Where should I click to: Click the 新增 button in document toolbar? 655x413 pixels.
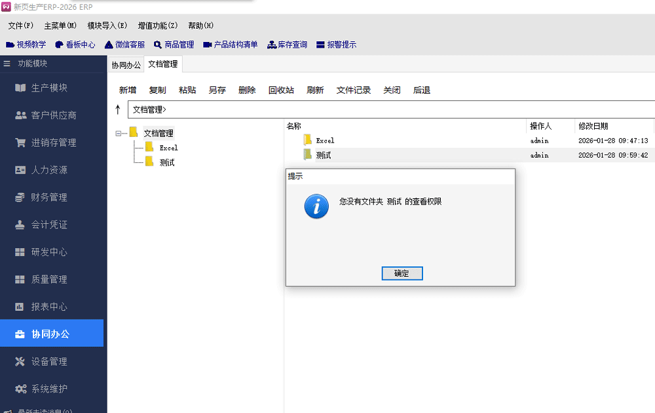pyautogui.click(x=128, y=90)
